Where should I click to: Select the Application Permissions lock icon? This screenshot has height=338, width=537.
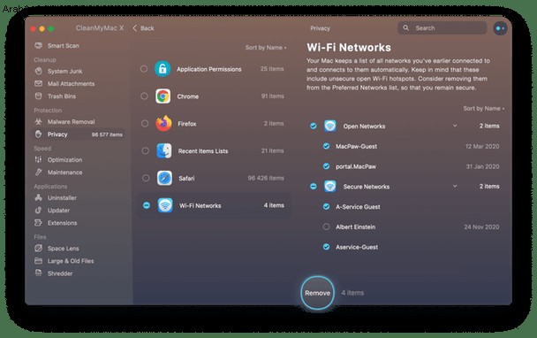(x=163, y=69)
